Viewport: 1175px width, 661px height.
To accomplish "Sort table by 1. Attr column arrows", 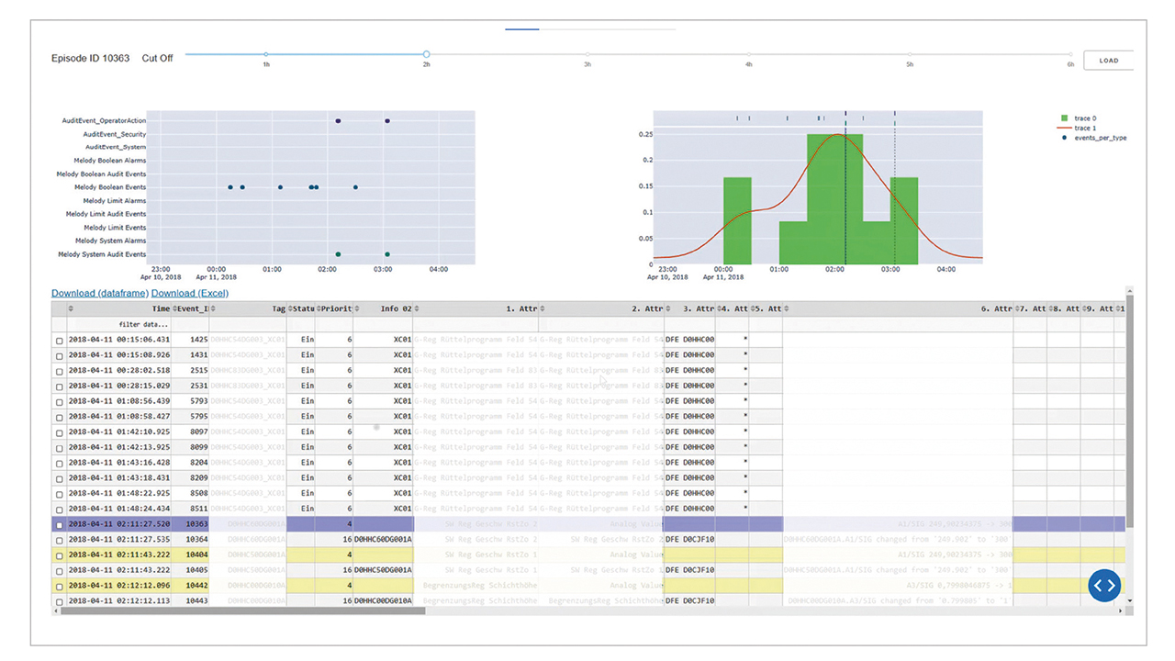I will [417, 309].
